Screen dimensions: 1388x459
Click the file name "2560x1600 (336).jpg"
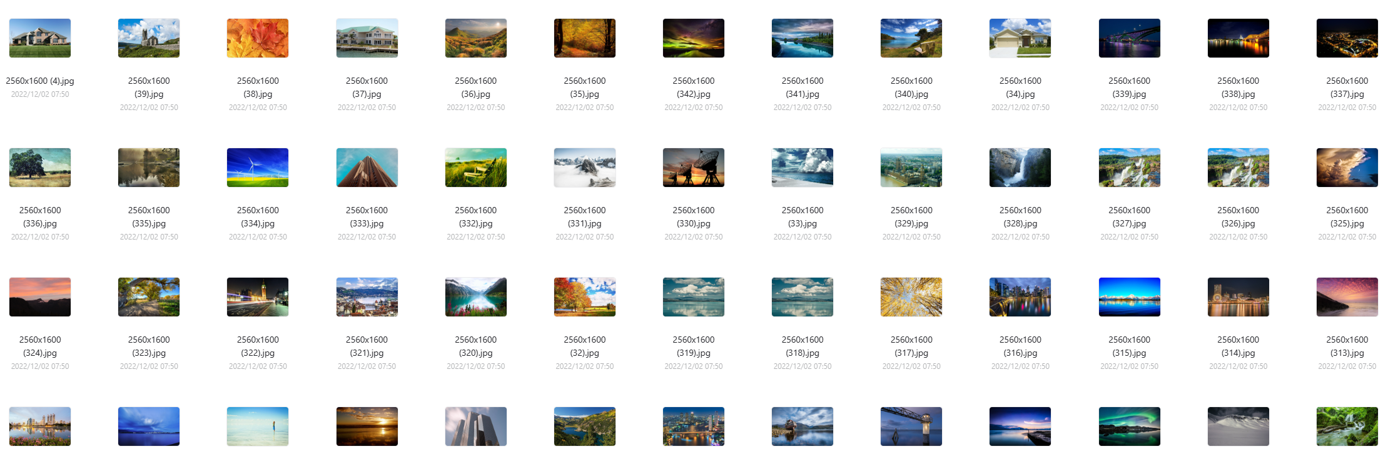tap(40, 217)
